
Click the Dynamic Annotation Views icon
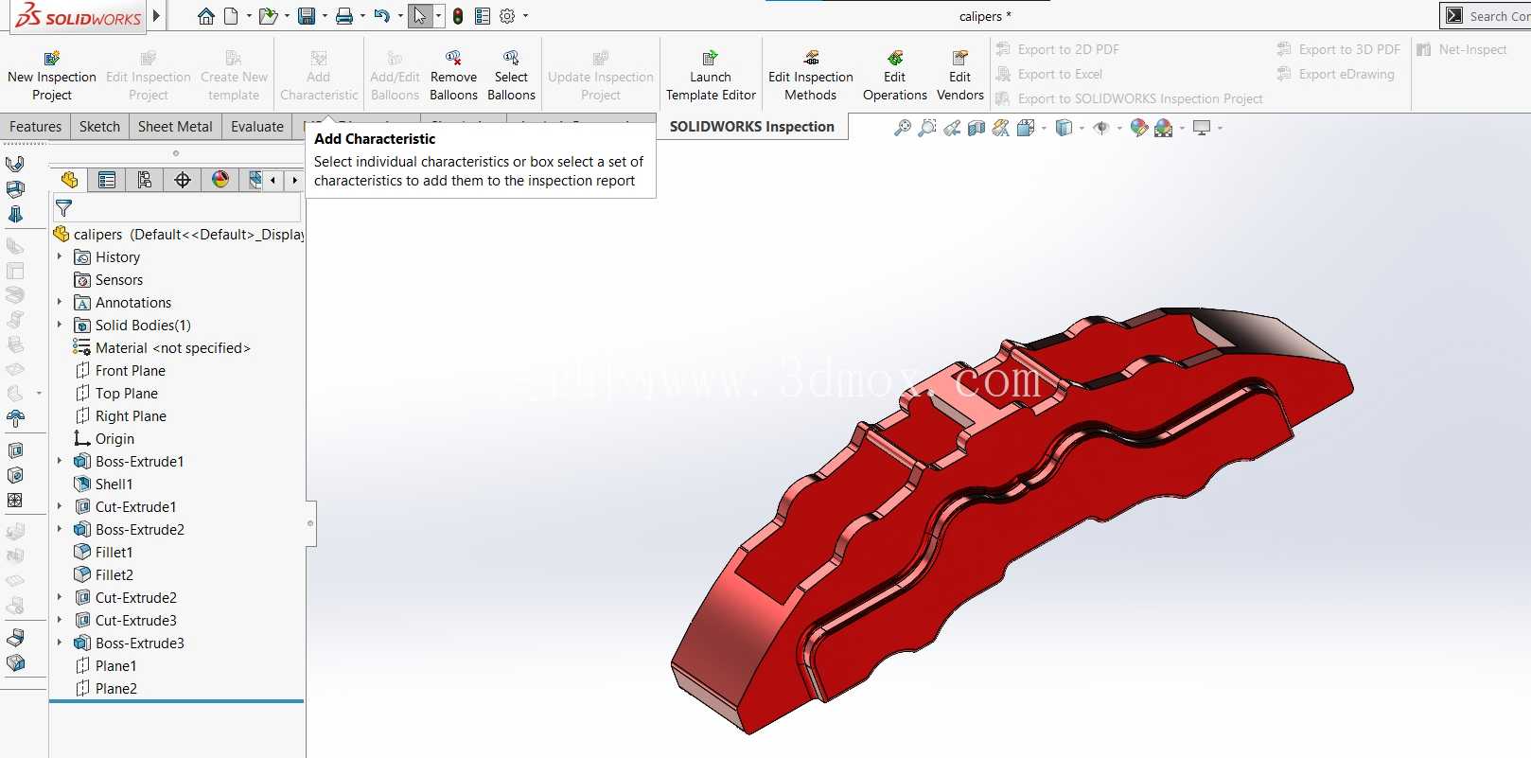1001,128
